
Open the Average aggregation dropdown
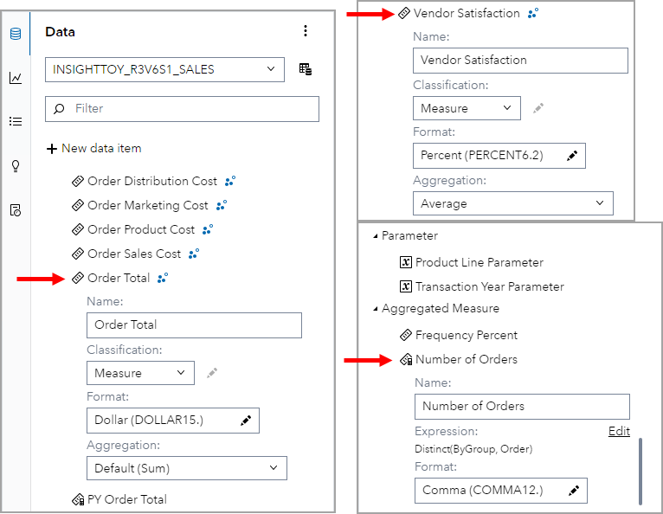tap(513, 203)
